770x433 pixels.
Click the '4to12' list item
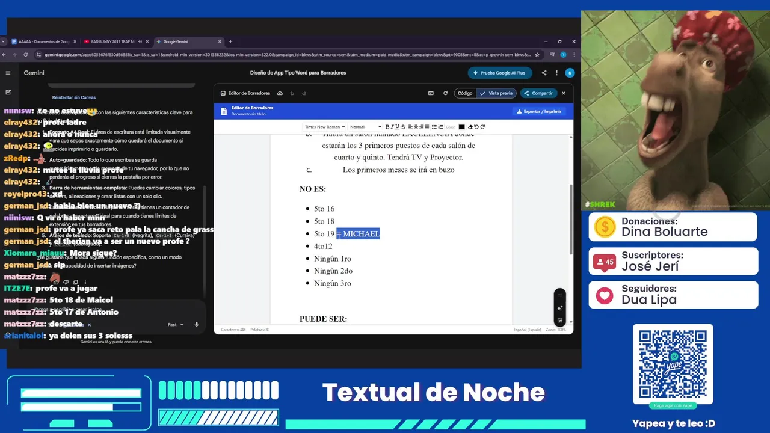tap(323, 246)
